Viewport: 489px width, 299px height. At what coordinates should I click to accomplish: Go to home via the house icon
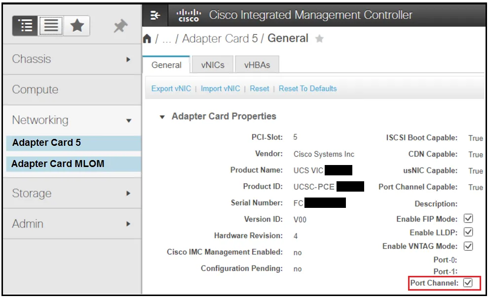[147, 38]
